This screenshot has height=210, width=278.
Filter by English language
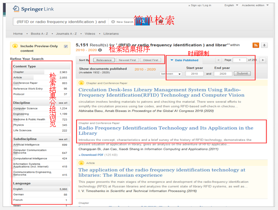point(40,189)
